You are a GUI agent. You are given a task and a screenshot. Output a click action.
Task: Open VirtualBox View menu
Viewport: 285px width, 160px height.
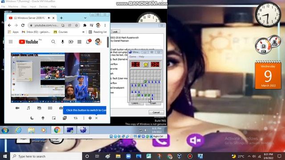point(24,7)
